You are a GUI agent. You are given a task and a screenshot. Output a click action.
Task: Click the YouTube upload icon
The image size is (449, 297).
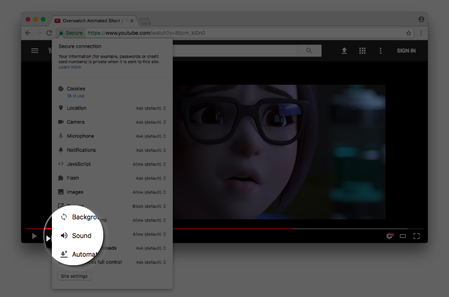click(x=344, y=50)
